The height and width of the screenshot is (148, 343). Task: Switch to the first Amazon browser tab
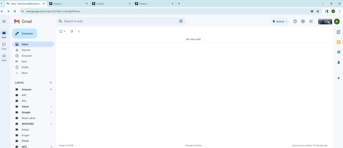pyautogui.click(x=68, y=4)
